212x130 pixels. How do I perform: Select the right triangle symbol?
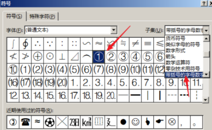pyautogui.click(x=74, y=56)
